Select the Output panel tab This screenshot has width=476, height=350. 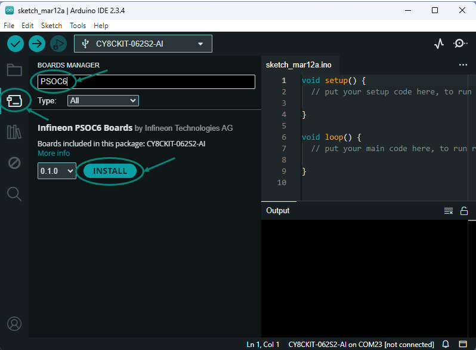coord(278,210)
